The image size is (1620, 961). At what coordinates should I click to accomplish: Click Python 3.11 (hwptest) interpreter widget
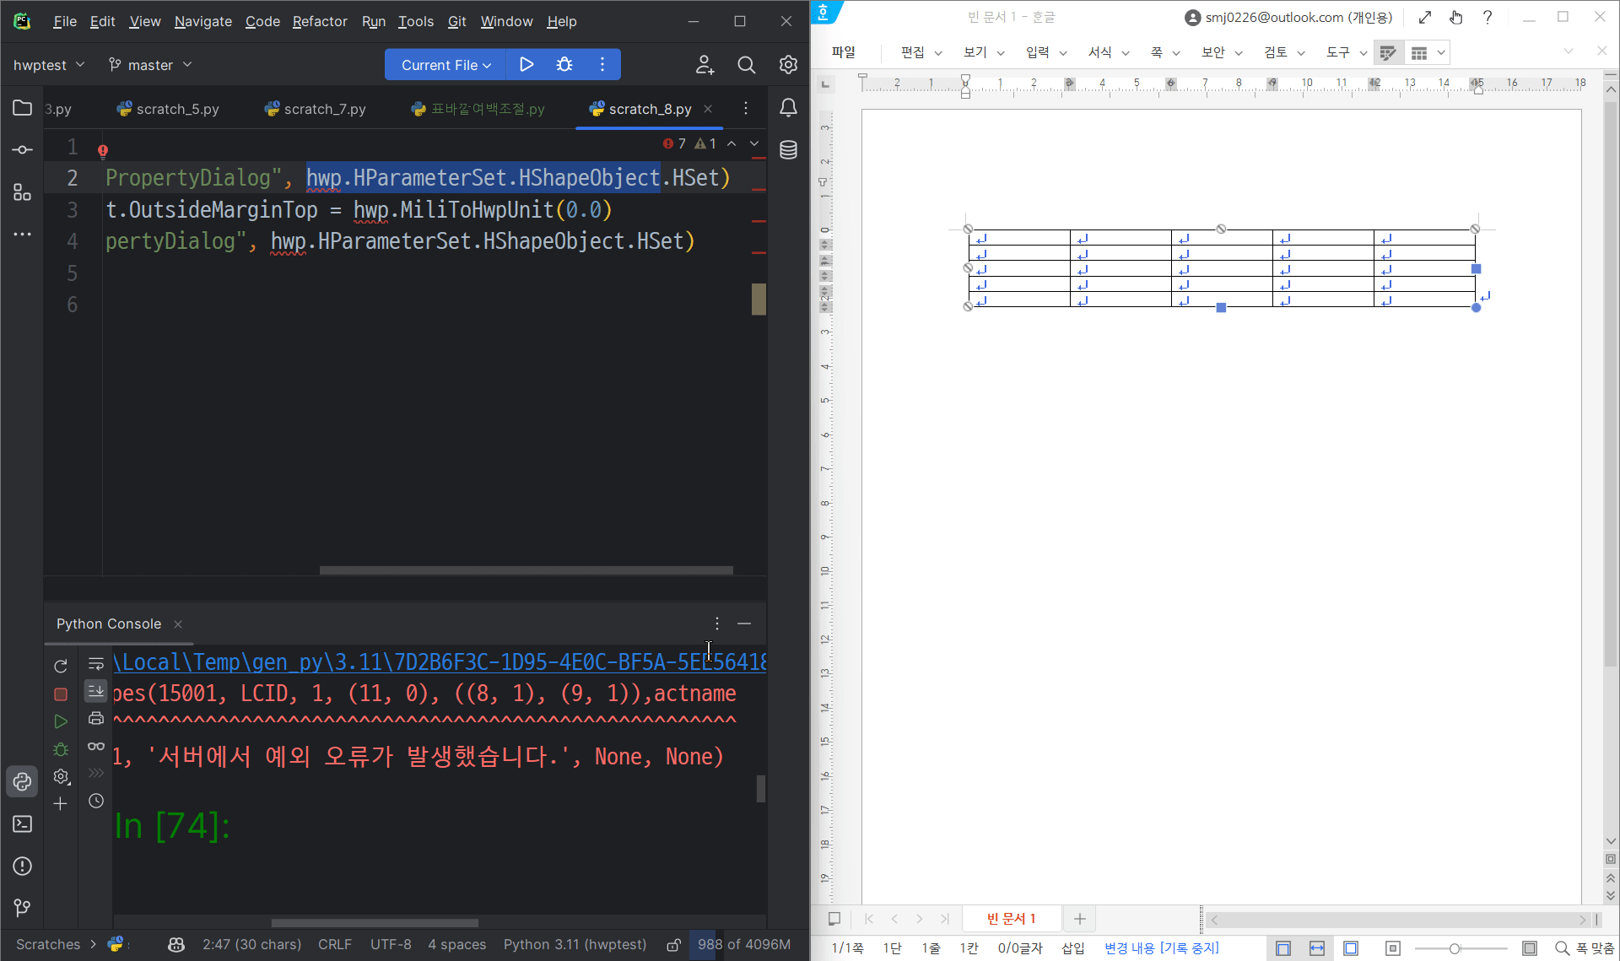pos(575,945)
